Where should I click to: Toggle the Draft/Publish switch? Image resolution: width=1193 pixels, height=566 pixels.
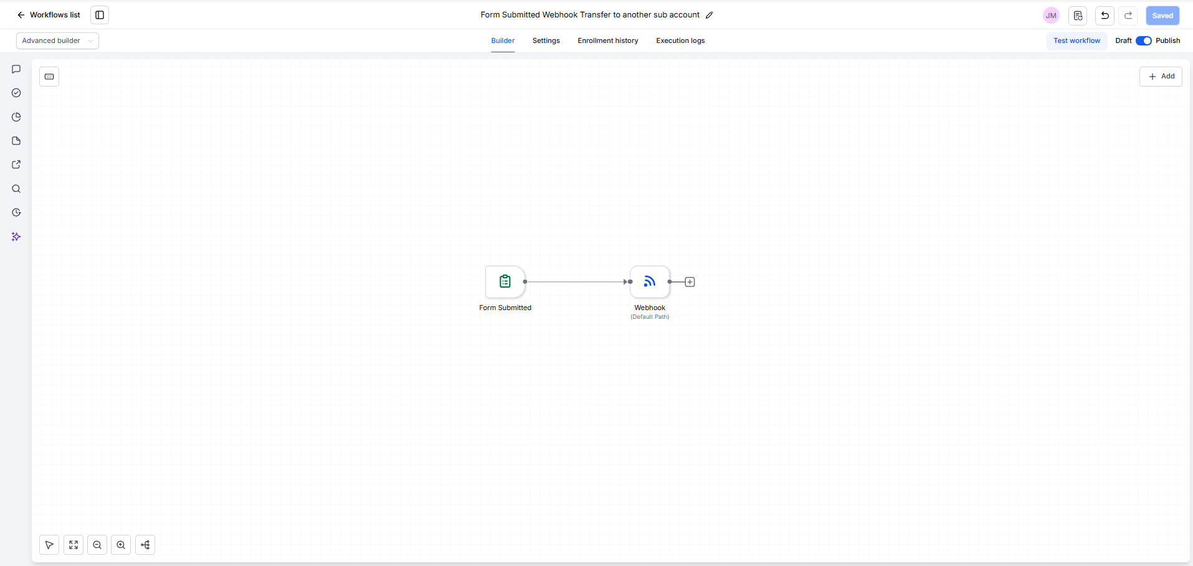(1144, 40)
